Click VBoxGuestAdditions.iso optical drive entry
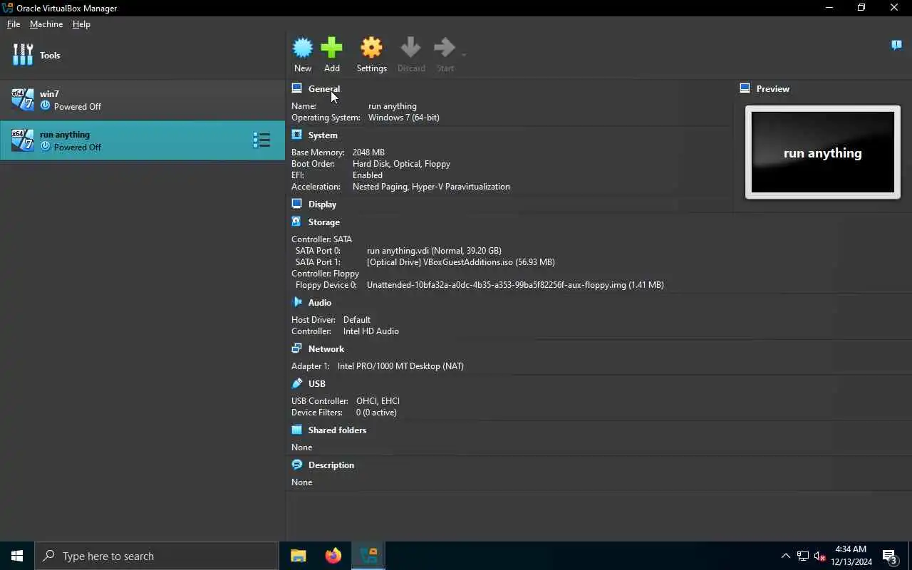The height and width of the screenshot is (570, 912). 460,262
